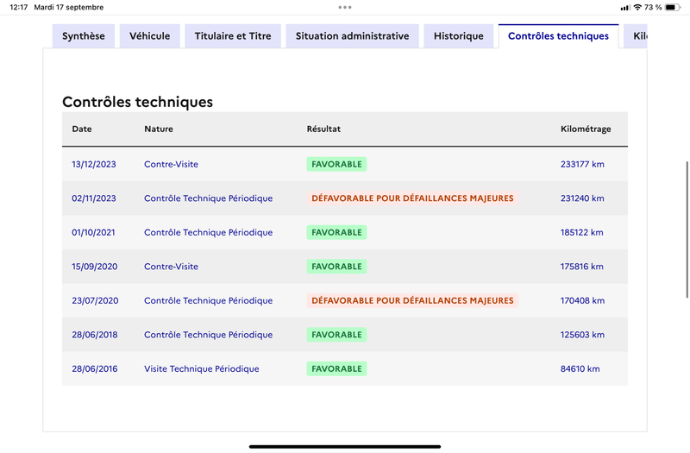Tap the three-dot multitasking icon at top
Viewport: 690px width, 453px height.
[x=345, y=7]
